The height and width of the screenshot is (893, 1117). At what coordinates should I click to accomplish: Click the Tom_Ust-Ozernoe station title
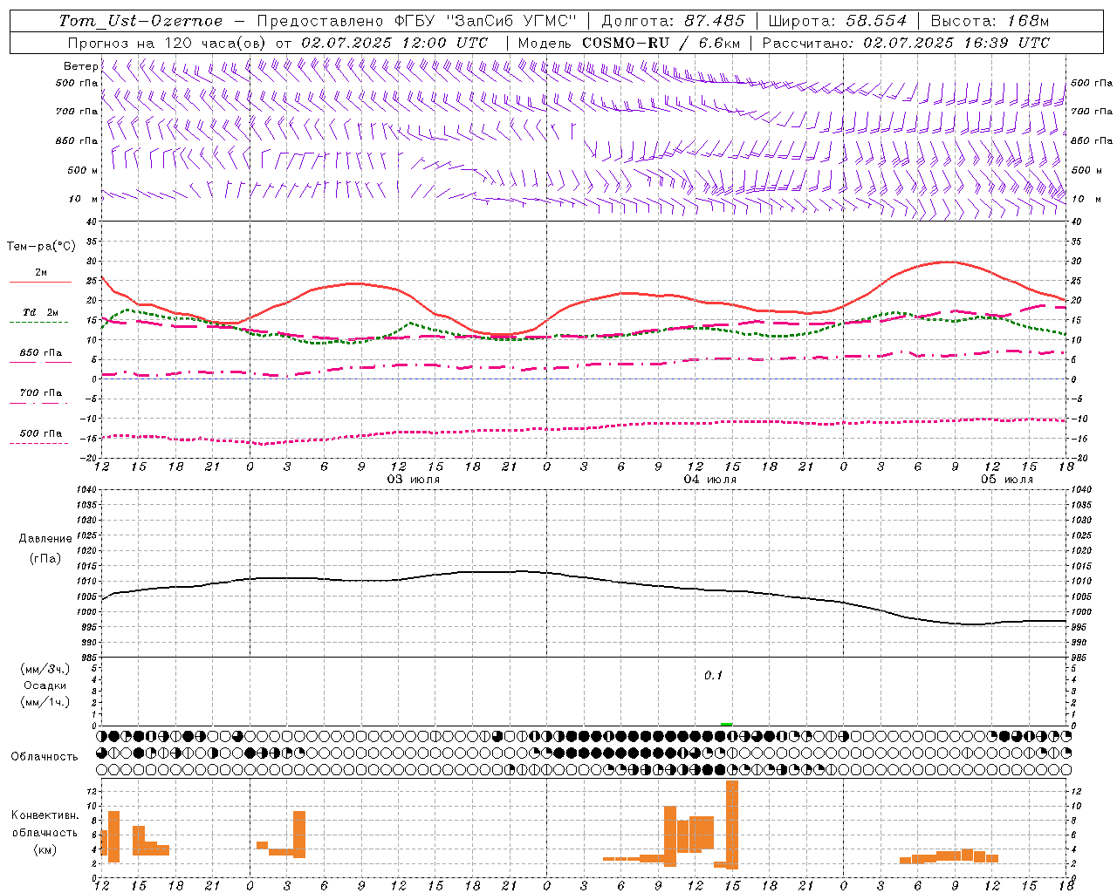coord(140,21)
